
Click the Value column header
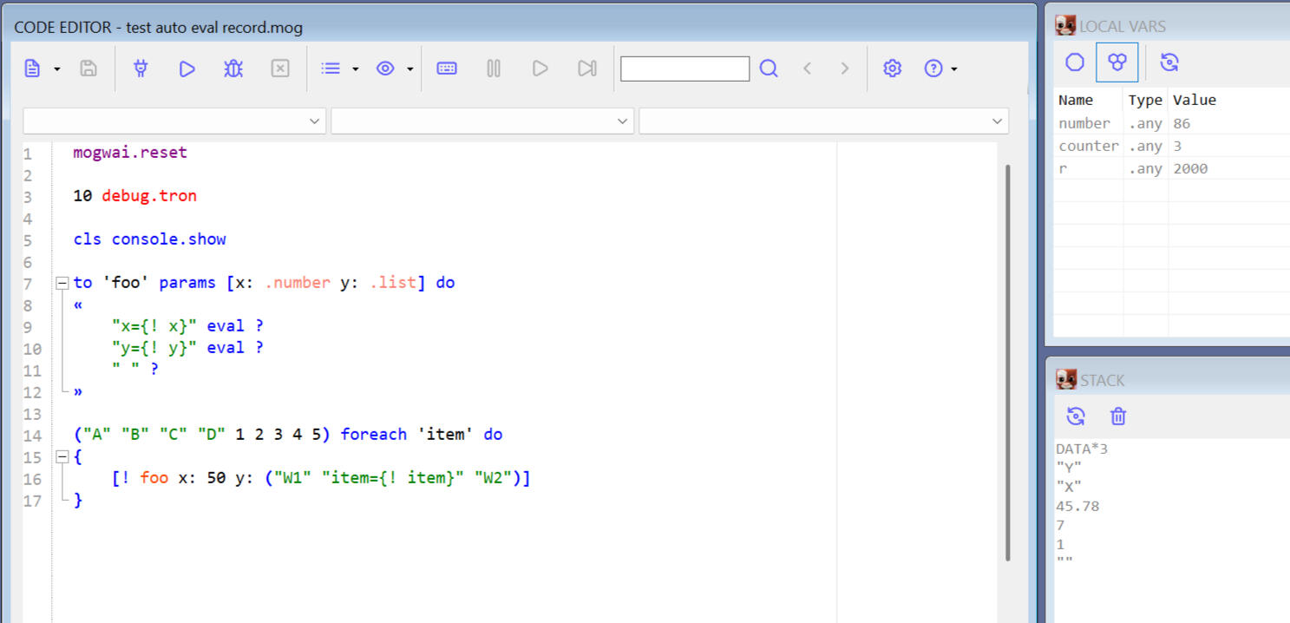pos(1195,100)
